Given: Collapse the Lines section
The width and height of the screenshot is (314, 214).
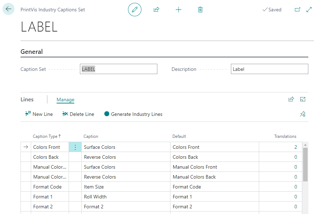Looking at the screenshot, I should 27,99.
